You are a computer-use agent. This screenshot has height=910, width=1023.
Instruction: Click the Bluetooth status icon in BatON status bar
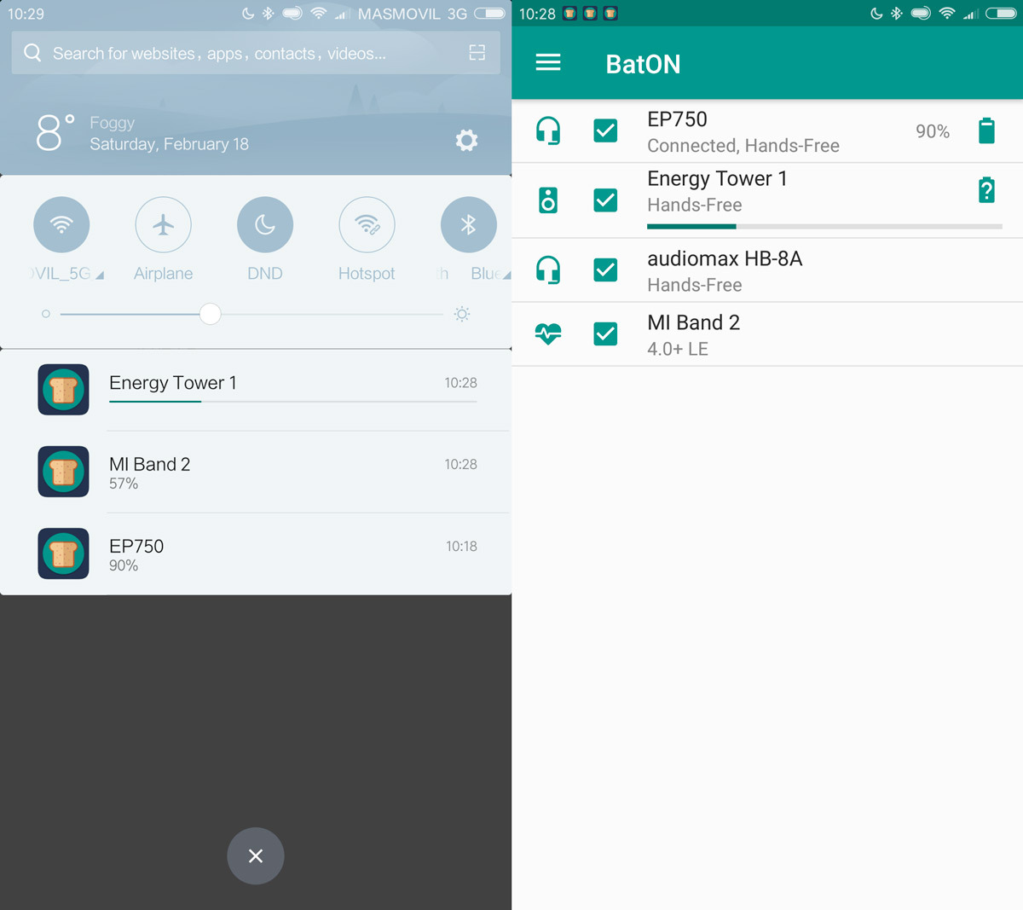(896, 14)
